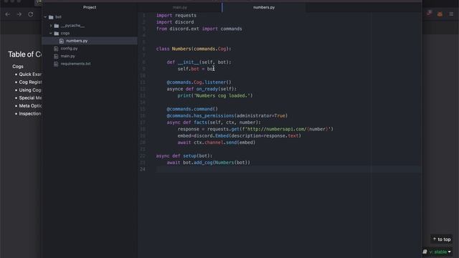Image resolution: width=459 pixels, height=258 pixels.
Task: Reload the browser page
Action: tap(30, 14)
